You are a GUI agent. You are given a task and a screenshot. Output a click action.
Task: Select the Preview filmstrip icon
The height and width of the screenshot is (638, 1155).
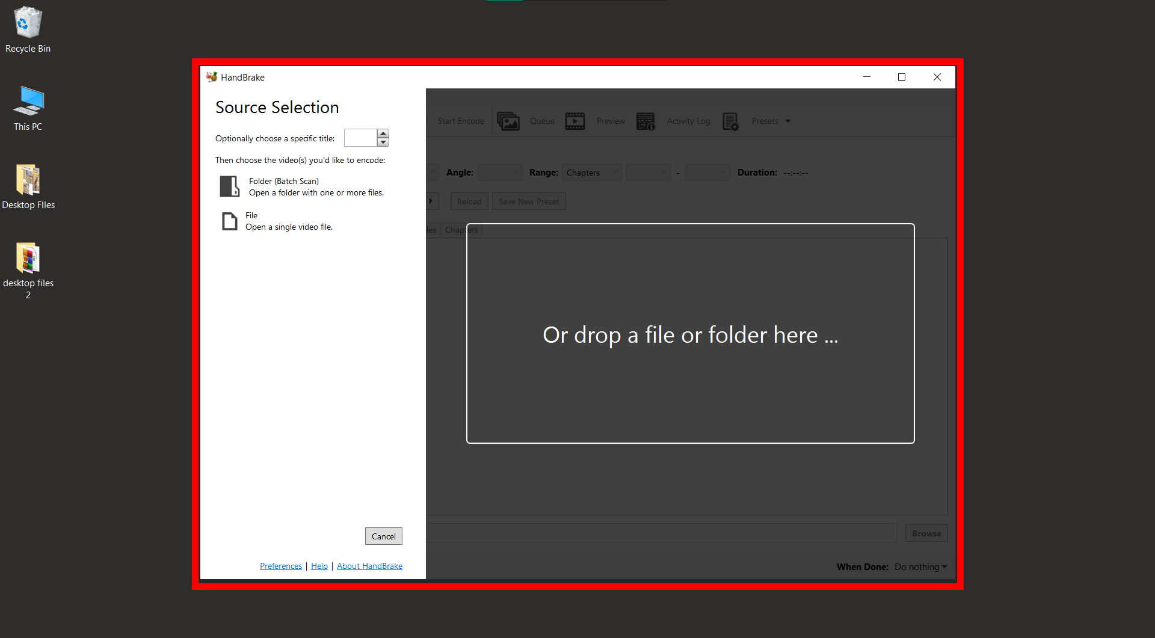(574, 121)
